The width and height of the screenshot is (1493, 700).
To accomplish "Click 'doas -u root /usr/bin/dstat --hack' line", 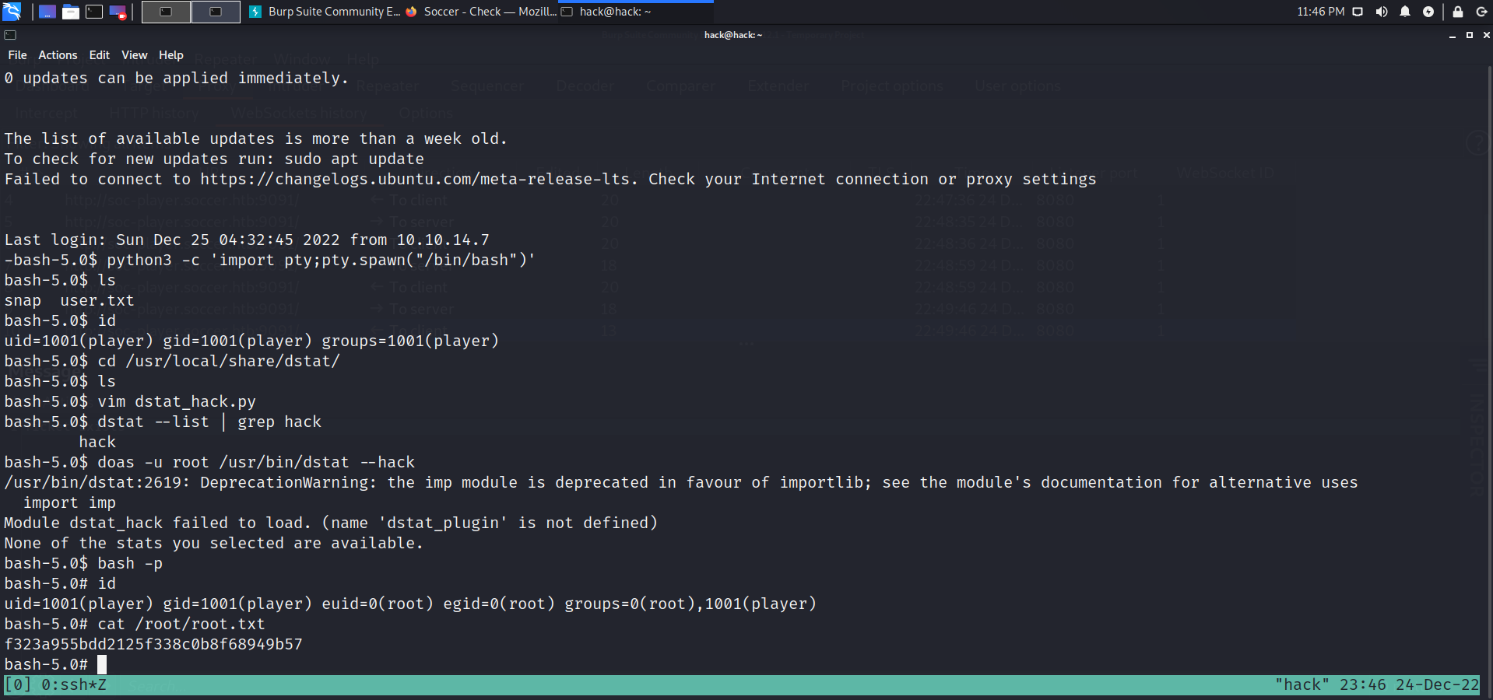I will click(x=209, y=462).
